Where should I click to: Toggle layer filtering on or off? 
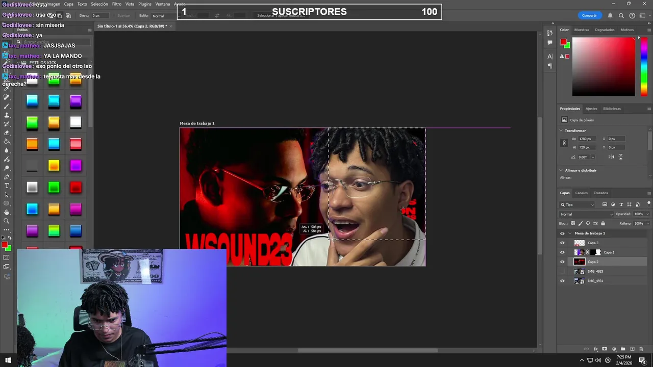pyautogui.click(x=648, y=204)
